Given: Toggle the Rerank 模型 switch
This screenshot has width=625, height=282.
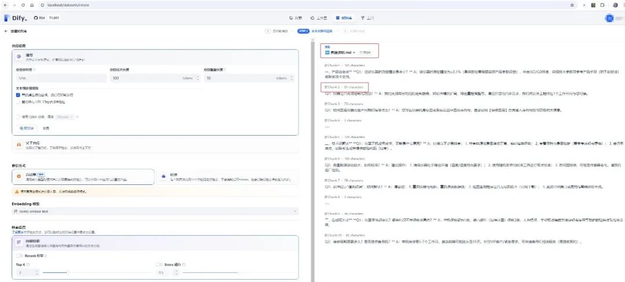Looking at the screenshot, I should pos(20,255).
